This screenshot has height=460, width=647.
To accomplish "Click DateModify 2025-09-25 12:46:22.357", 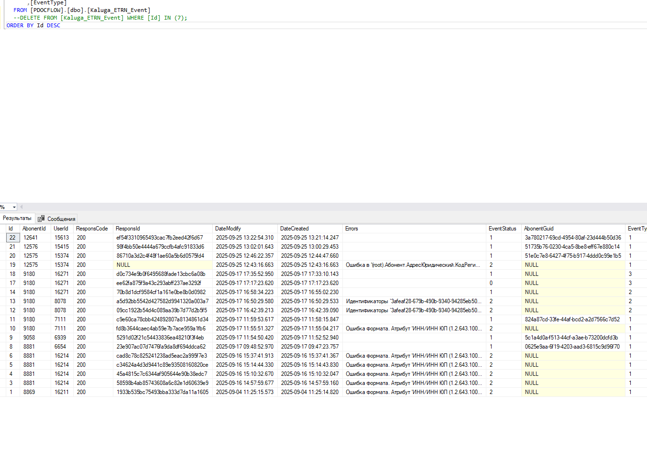I will coord(245,256).
